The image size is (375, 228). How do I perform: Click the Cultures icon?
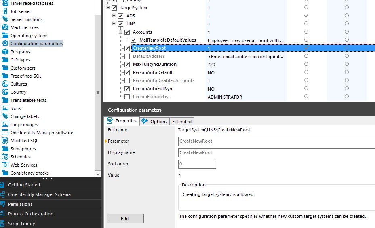pos(5,84)
